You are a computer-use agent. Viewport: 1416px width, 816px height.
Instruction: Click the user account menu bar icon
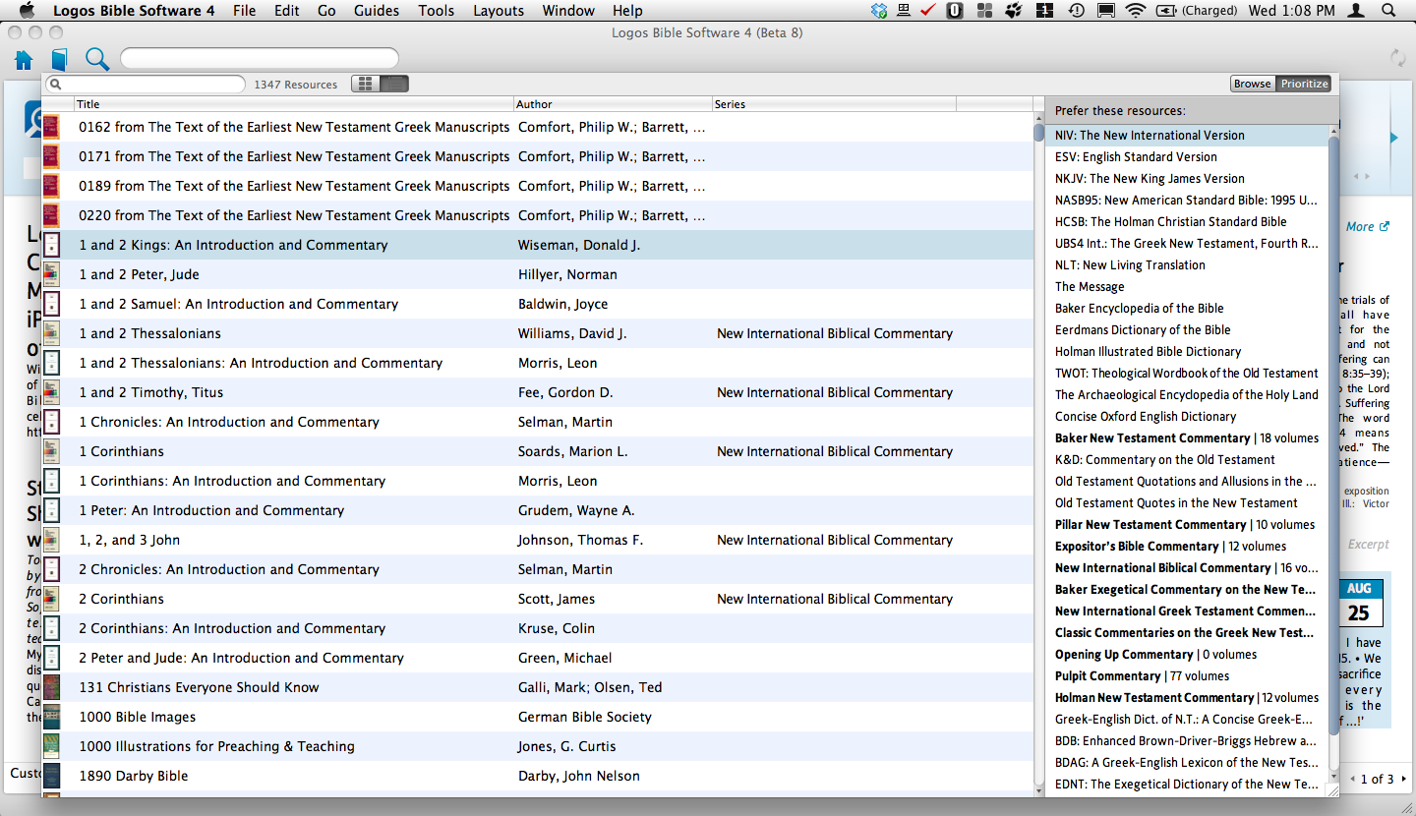click(x=1357, y=11)
